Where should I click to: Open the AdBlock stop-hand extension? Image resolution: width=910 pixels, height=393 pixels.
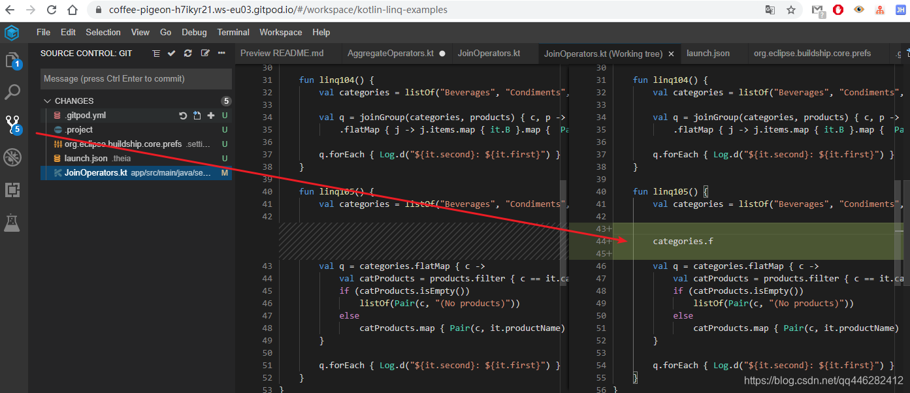click(x=838, y=10)
